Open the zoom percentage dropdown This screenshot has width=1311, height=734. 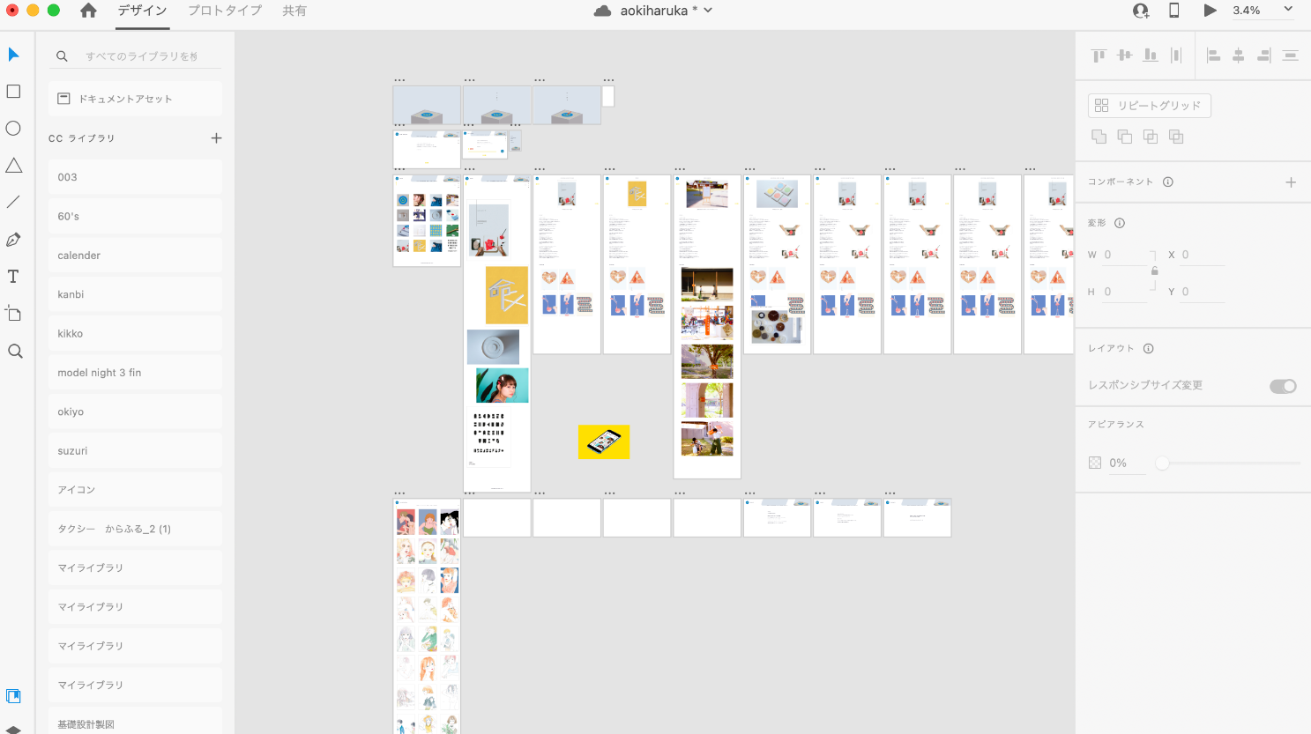[x=1287, y=10]
